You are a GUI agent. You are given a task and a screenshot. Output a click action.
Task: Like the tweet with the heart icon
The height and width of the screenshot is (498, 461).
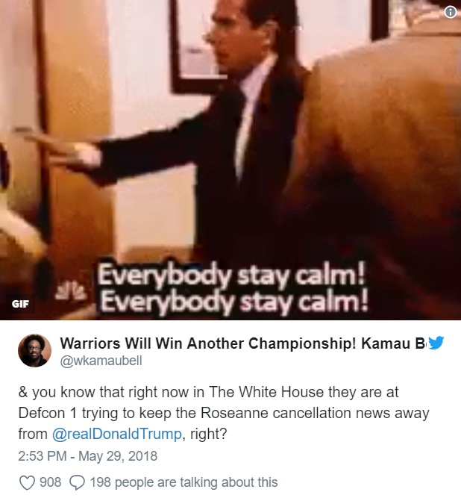click(27, 483)
